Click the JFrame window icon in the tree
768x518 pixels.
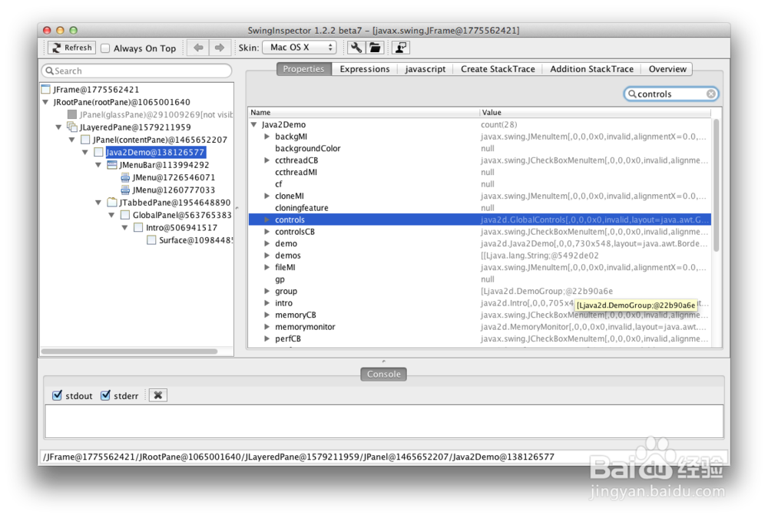click(46, 89)
